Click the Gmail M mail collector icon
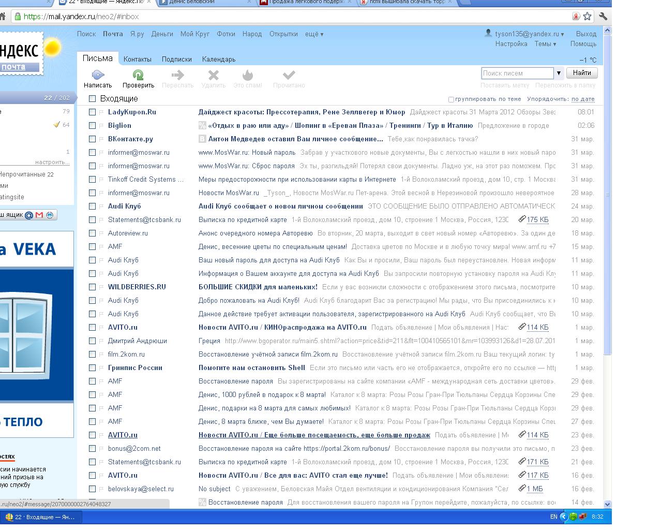Screen dimensions: 662x530 [39, 215]
